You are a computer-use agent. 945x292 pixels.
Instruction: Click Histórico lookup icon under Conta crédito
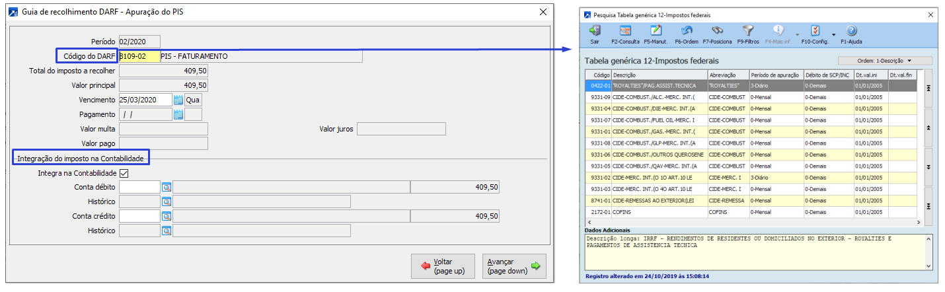coord(167,231)
